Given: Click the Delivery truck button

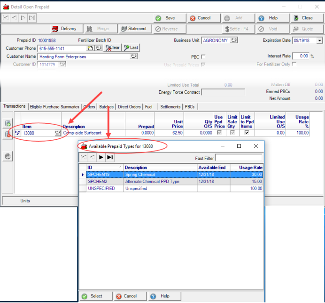Looking at the screenshot, I should click(64, 29).
